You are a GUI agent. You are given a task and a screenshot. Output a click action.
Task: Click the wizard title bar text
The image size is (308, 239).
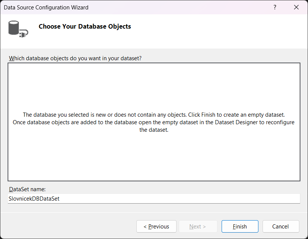pos(46,7)
